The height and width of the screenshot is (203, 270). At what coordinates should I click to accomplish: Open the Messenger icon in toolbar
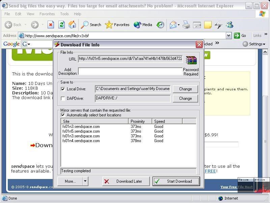(x=230, y=25)
